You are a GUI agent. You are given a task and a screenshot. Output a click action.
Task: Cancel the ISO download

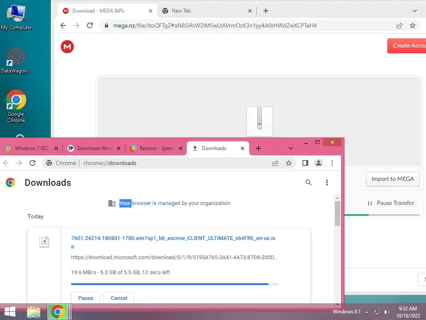point(119,297)
